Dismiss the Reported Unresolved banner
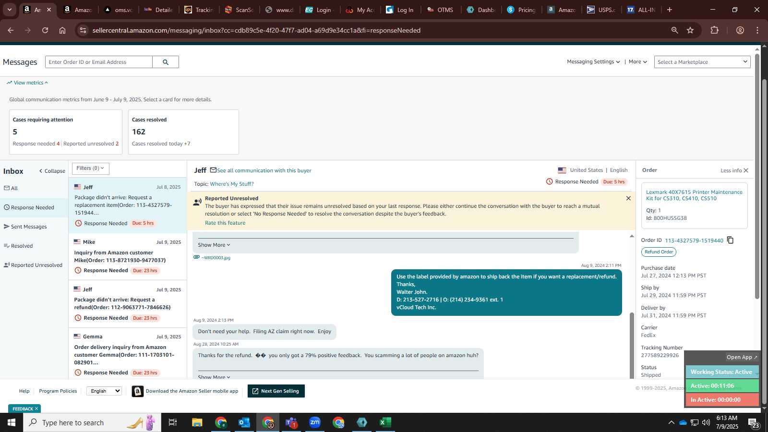768x432 pixels. click(x=628, y=198)
